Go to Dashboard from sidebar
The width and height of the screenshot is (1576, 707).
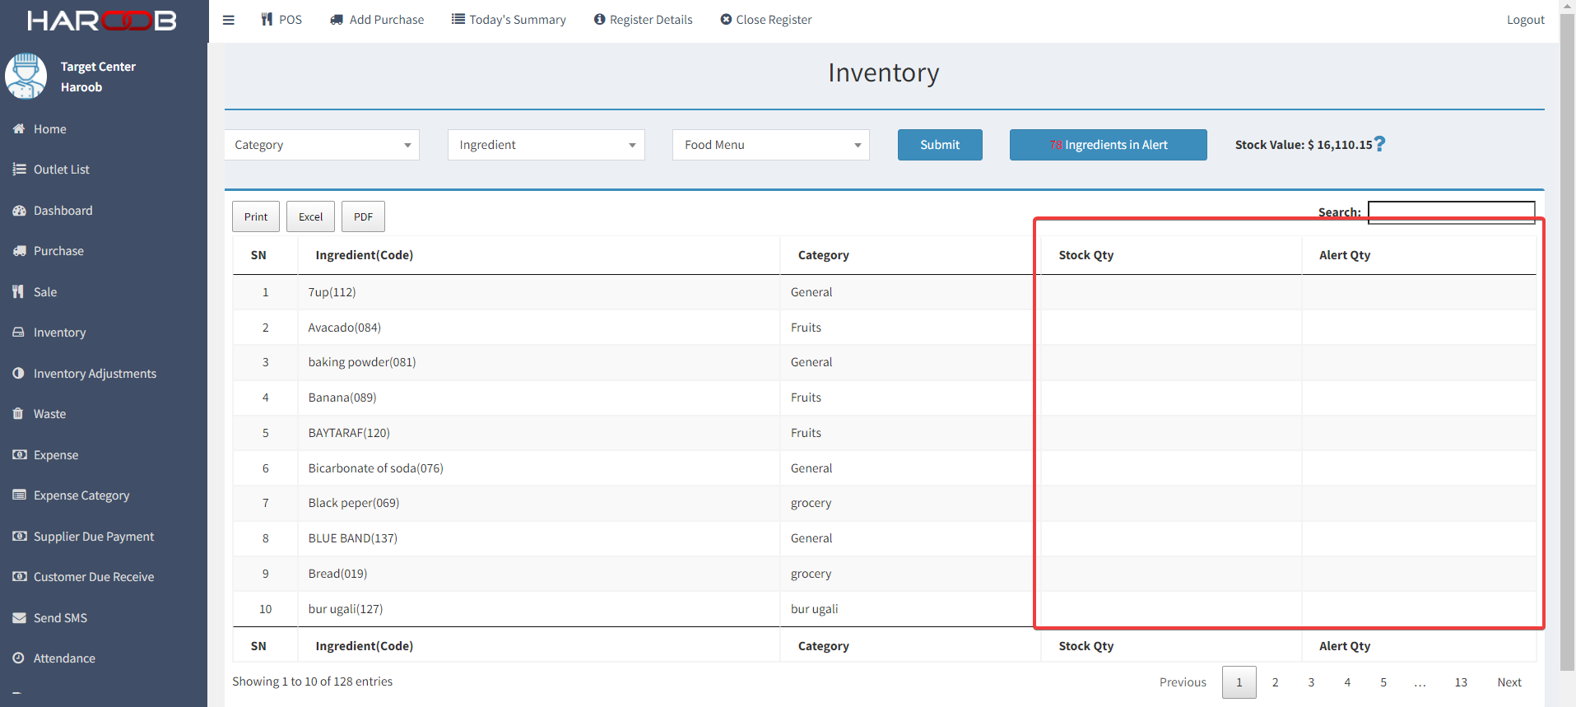(x=63, y=211)
